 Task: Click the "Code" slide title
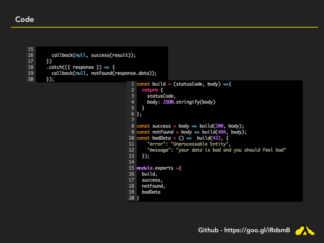pos(24,20)
